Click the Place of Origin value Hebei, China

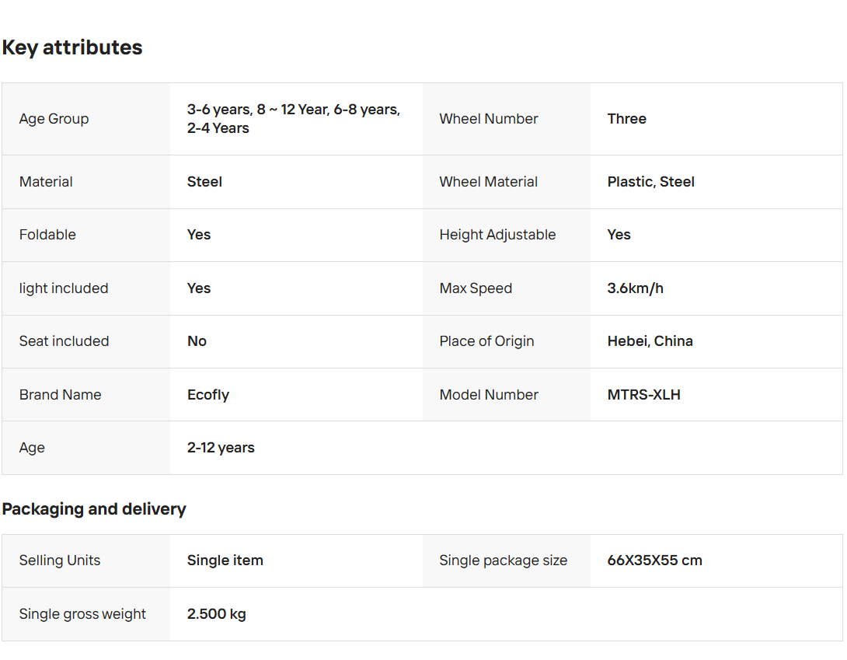pos(650,341)
